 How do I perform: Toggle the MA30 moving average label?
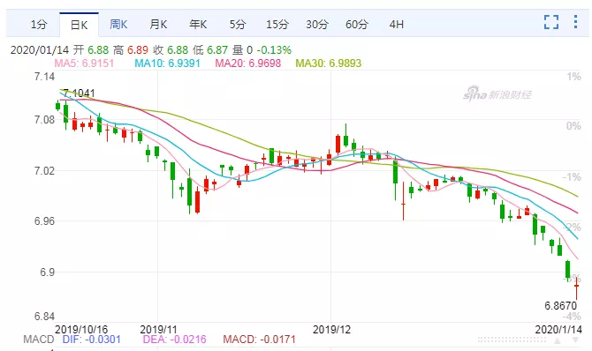329,63
